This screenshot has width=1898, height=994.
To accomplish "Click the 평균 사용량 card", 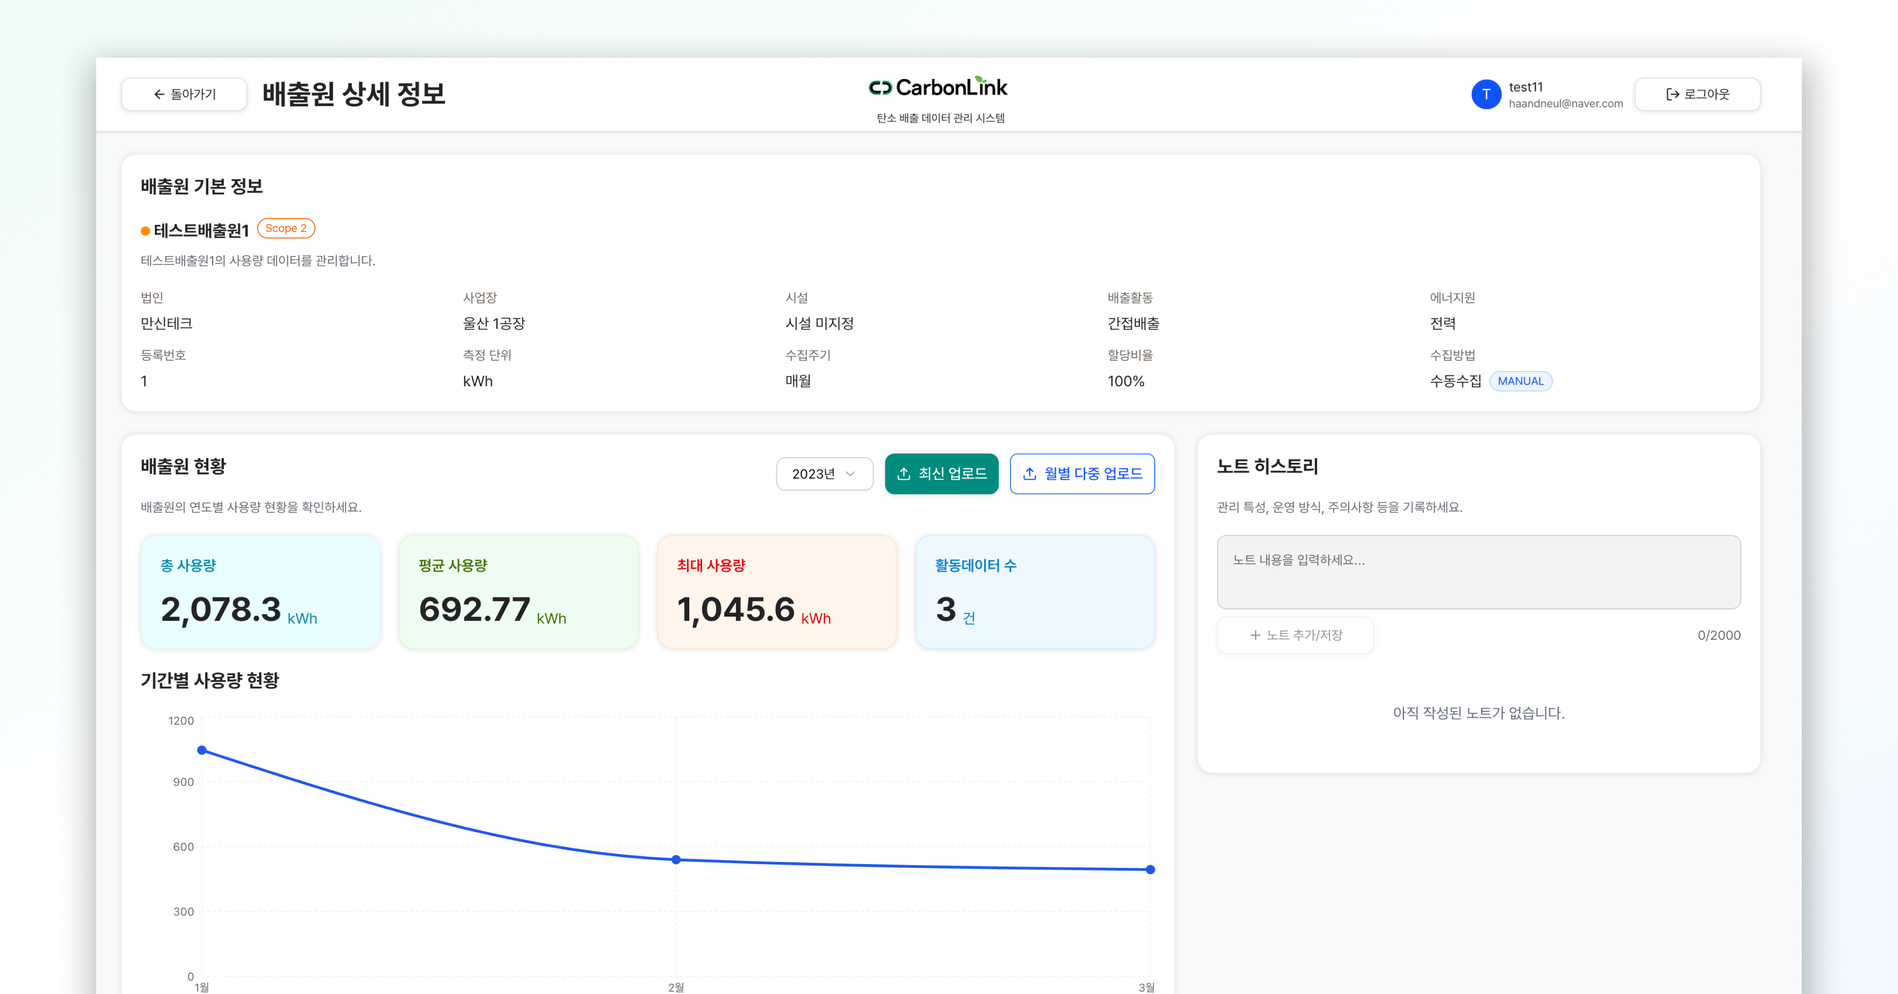I will pos(519,592).
